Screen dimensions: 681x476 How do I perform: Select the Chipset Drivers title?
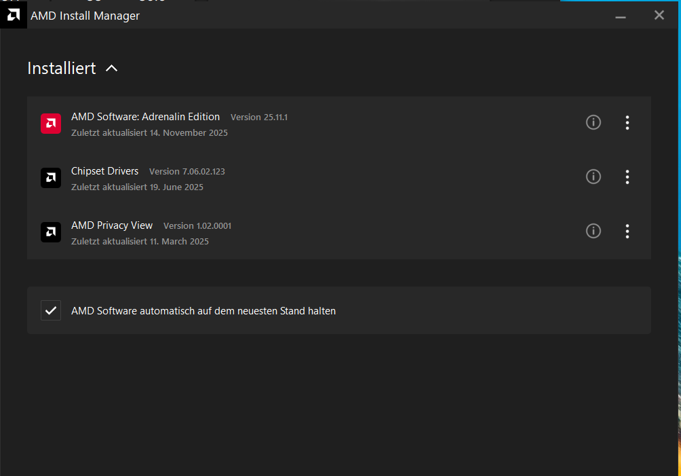coord(104,171)
